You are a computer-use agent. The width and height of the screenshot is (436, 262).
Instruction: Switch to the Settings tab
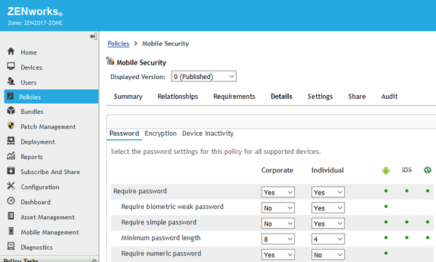point(320,97)
